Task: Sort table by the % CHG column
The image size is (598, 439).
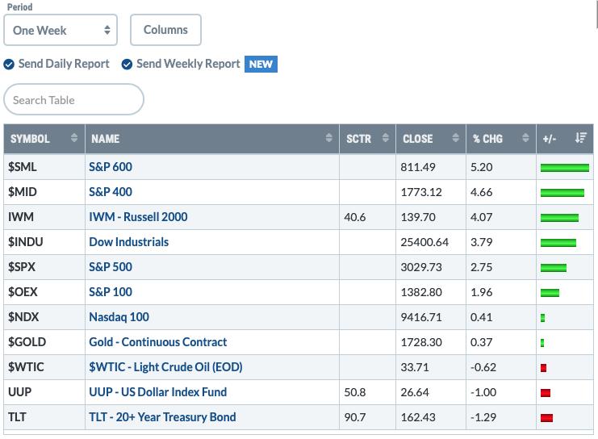Action: tap(525, 138)
